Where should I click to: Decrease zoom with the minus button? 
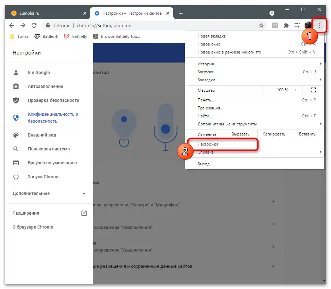click(269, 90)
